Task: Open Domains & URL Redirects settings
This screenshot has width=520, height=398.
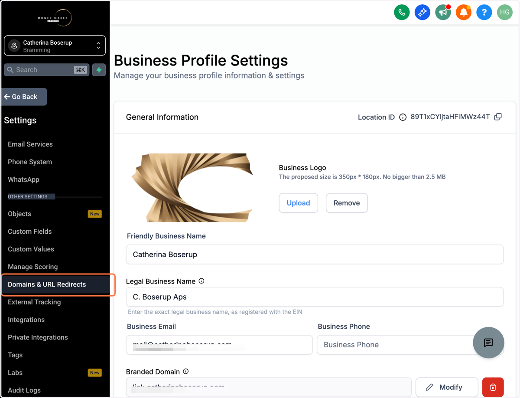Action: (55, 284)
